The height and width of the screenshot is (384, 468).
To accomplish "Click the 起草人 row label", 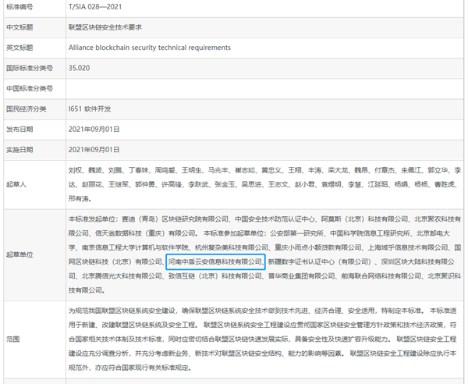I will pyautogui.click(x=18, y=184).
